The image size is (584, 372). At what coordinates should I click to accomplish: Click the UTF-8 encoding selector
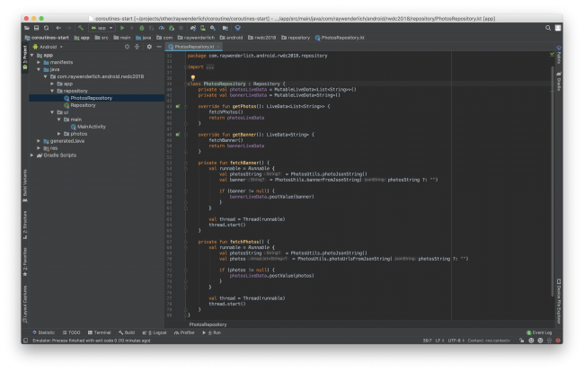456,341
